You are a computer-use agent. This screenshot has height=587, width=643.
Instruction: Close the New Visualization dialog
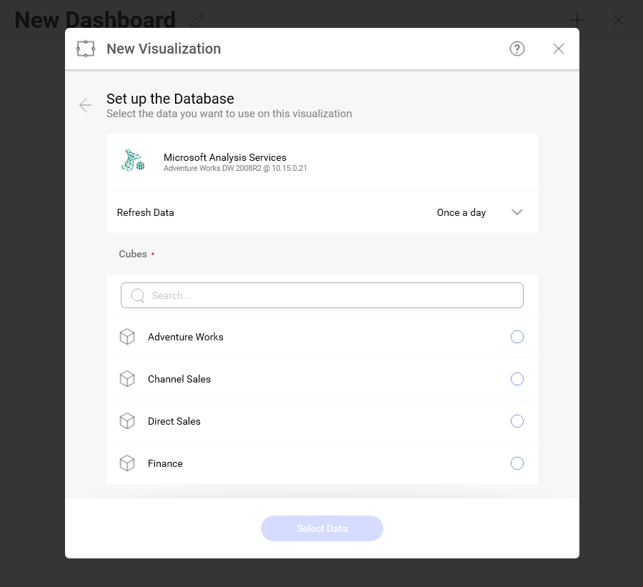click(558, 49)
